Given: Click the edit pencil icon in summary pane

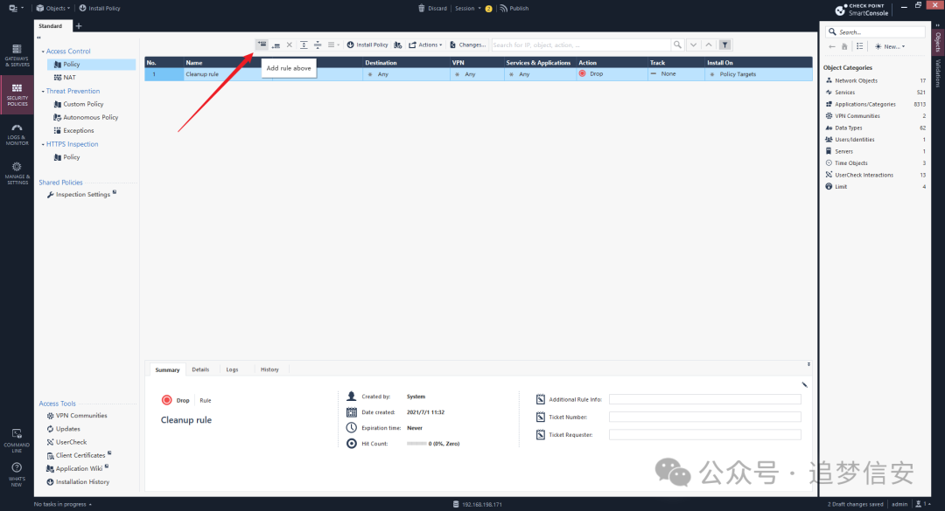Looking at the screenshot, I should pyautogui.click(x=804, y=384).
